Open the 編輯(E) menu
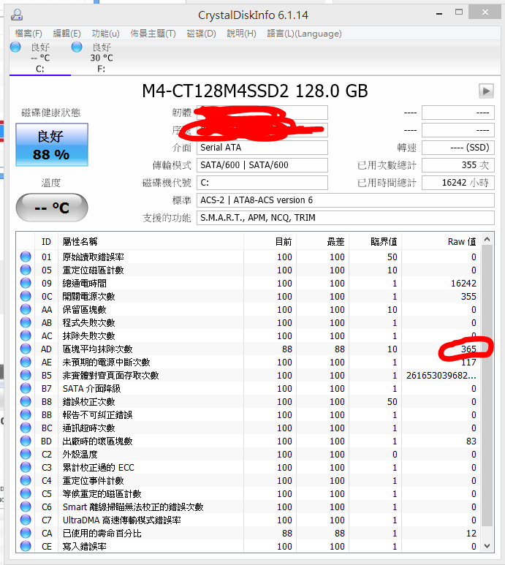 pos(67,34)
